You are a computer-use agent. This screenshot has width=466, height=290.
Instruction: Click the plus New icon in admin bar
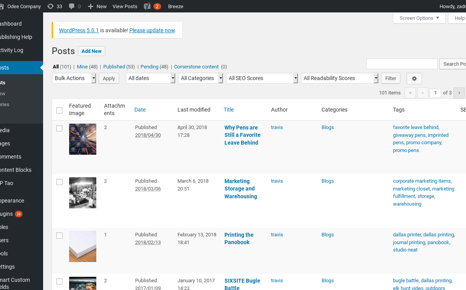tap(90, 6)
